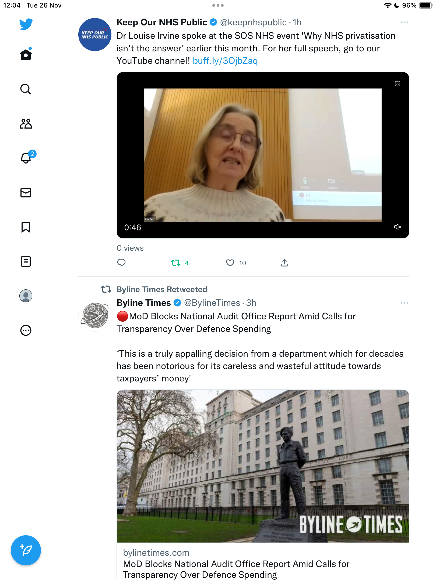436x581 pixels.
Task: Open buff.ly/3OjbZaq link
Action: pyautogui.click(x=225, y=61)
